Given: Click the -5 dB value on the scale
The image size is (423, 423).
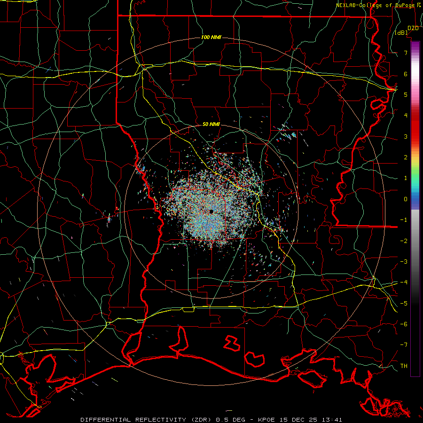Looking at the screenshot, I should click(x=404, y=304).
